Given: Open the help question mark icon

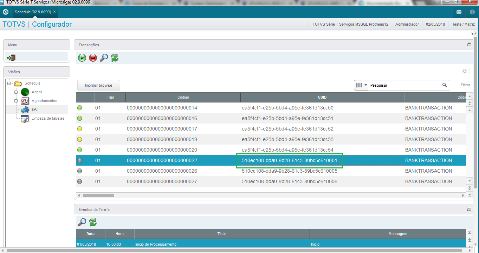Looking at the screenshot, I should 472,12.
